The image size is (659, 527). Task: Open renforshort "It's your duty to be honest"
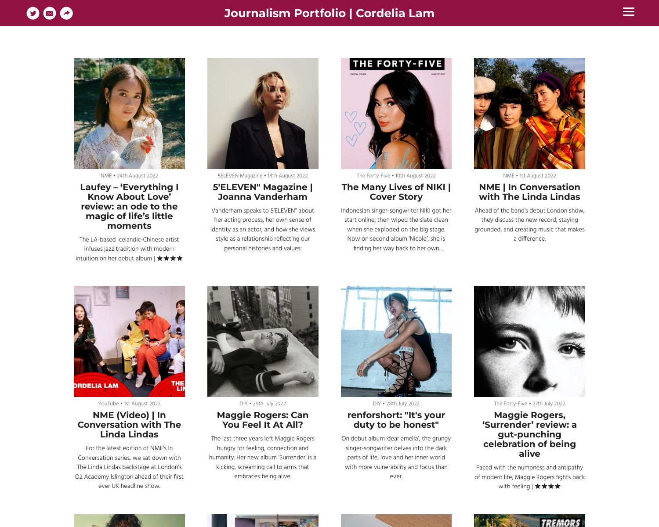click(396, 420)
